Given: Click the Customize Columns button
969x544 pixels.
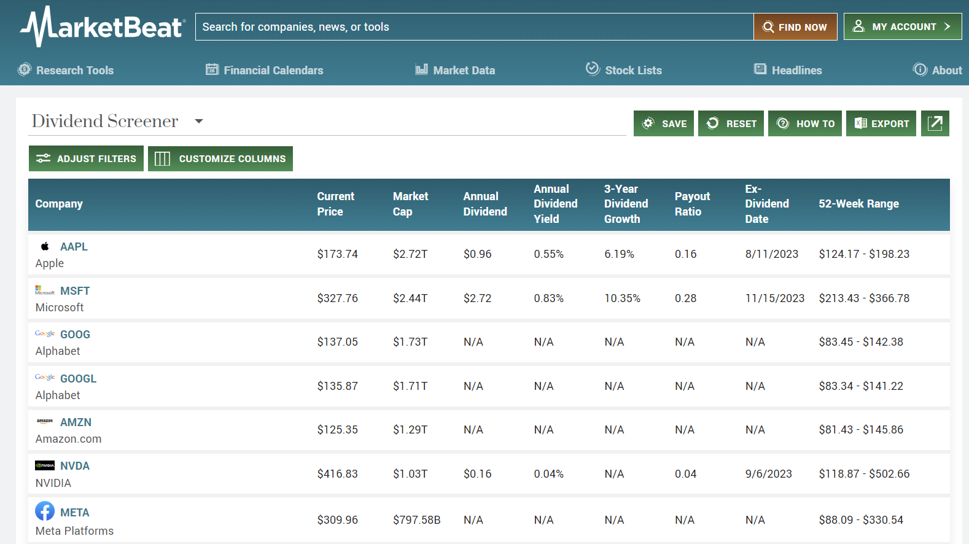Looking at the screenshot, I should click(x=220, y=158).
